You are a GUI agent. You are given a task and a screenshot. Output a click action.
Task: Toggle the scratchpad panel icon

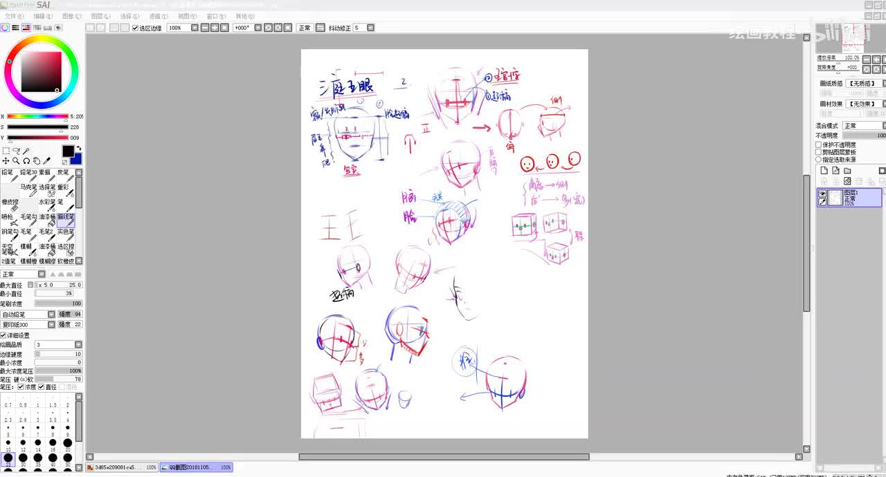click(x=58, y=28)
